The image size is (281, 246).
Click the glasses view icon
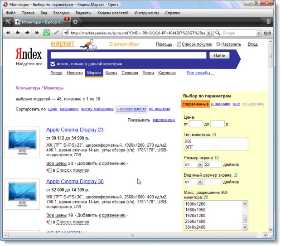(267, 33)
